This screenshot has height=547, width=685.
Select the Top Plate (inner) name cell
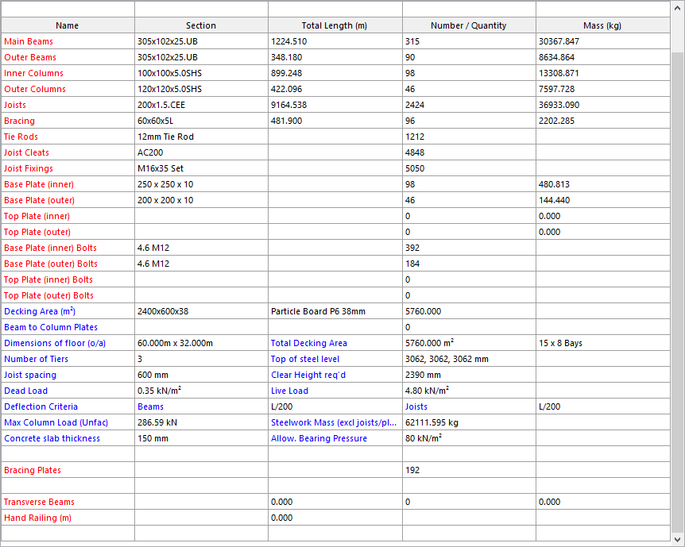[x=68, y=216]
